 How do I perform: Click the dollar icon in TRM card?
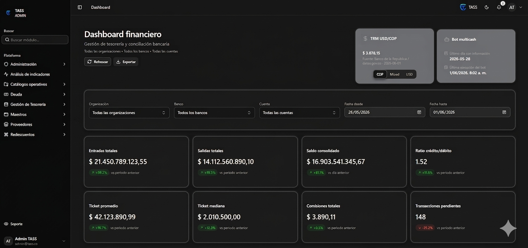(x=365, y=38)
